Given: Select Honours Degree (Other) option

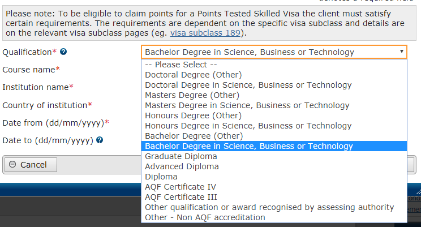Looking at the screenshot, I should tap(193, 115).
